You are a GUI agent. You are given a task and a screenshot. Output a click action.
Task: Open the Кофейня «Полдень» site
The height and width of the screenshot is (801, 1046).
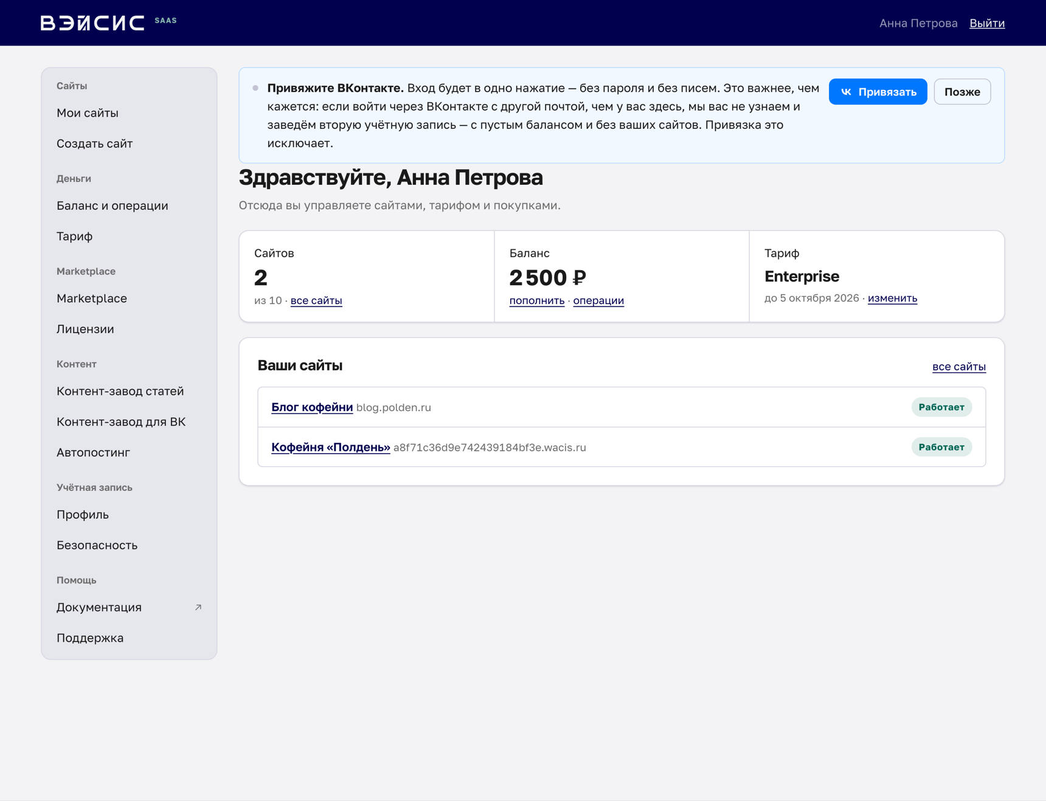pos(331,447)
